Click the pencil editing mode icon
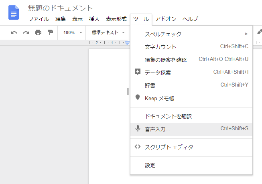Screen dimensions: 262x184 (259, 32)
